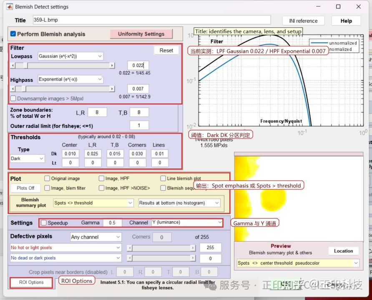Click the filter Reset button
The image size is (372, 300).
click(x=166, y=50)
